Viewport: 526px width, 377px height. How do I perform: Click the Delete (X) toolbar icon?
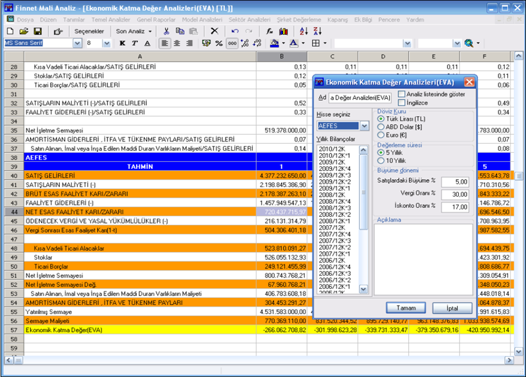pos(214,31)
